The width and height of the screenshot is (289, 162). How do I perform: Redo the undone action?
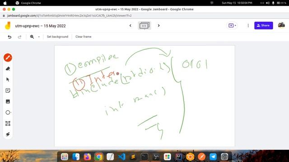click(19, 37)
